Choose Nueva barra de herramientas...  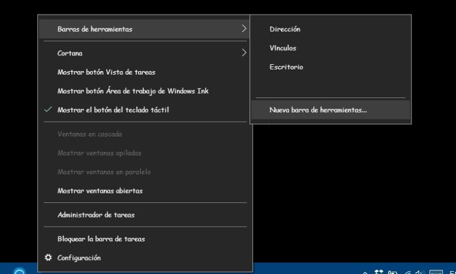click(x=330, y=110)
